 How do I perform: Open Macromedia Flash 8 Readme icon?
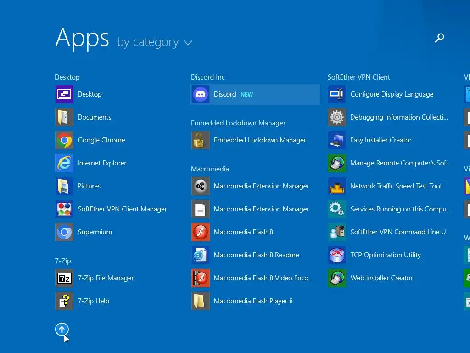[201, 255]
